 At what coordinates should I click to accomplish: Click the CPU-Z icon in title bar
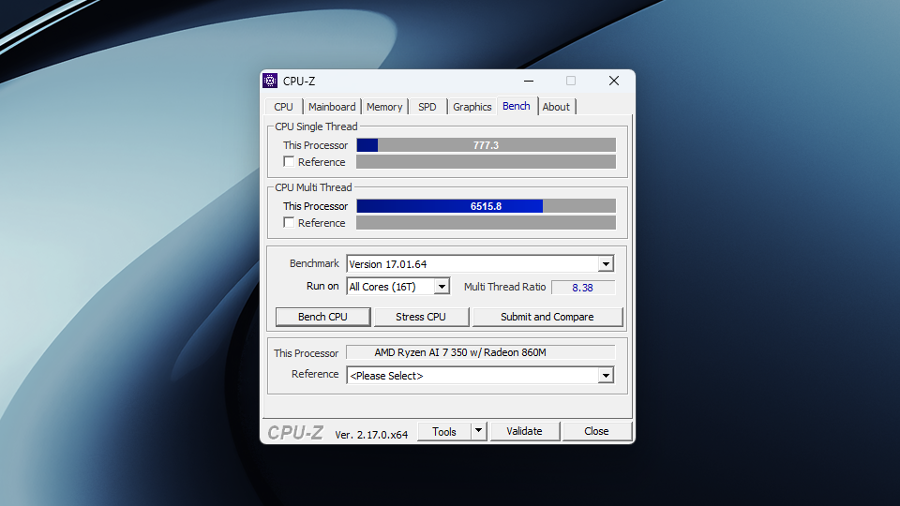click(271, 81)
